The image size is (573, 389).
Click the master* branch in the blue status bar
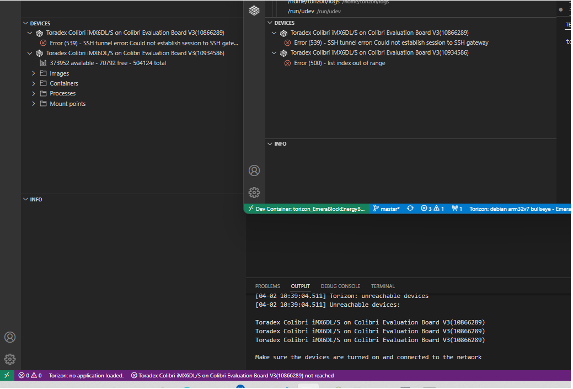[386, 209]
